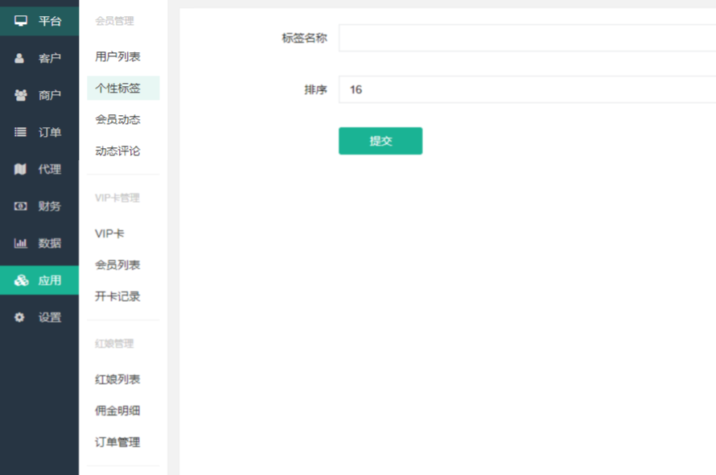716x475 pixels.
Task: Open the 财务 section
Action: [39, 206]
